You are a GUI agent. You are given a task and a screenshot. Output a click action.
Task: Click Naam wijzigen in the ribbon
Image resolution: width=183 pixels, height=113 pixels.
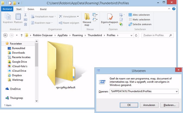[x=69, y=23]
